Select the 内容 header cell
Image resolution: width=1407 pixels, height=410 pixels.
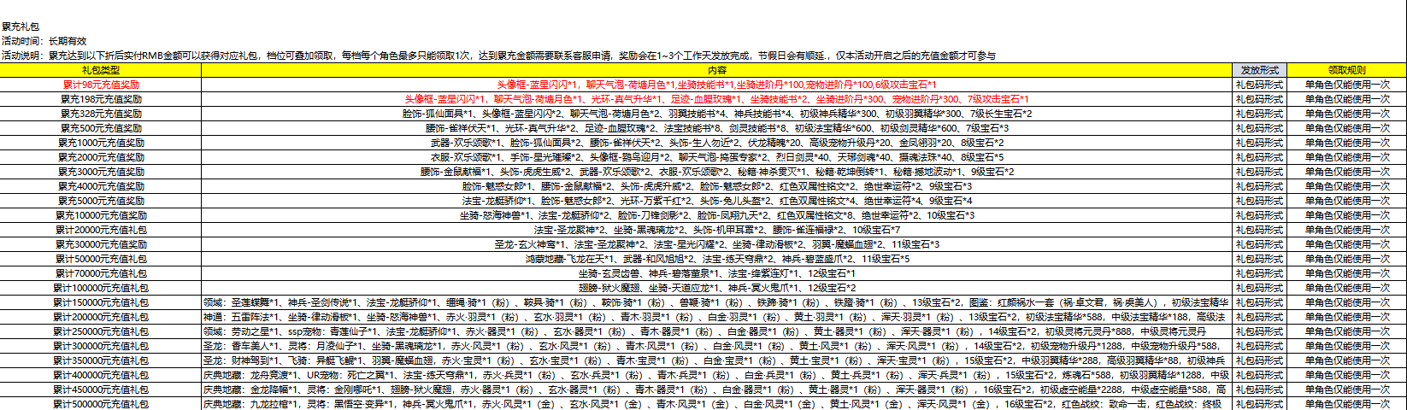[x=716, y=70]
